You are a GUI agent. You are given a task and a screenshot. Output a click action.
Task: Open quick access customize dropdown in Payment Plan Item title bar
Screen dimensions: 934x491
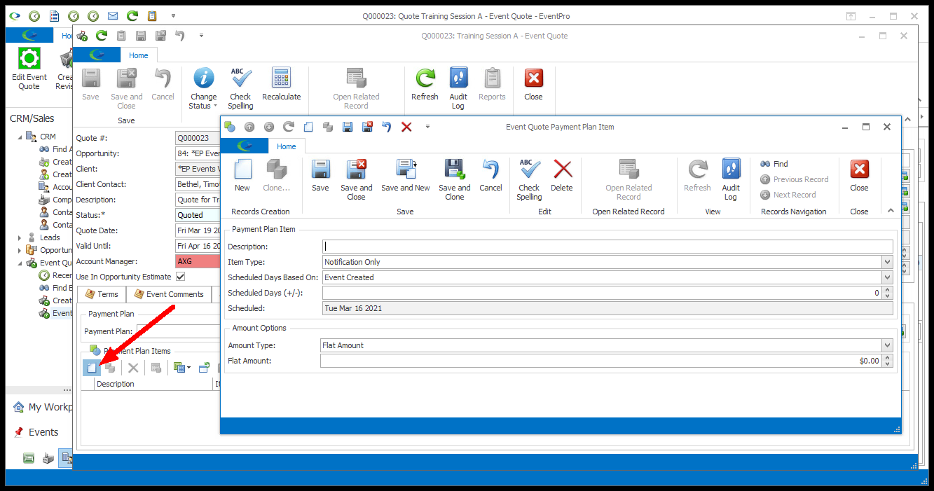(427, 127)
